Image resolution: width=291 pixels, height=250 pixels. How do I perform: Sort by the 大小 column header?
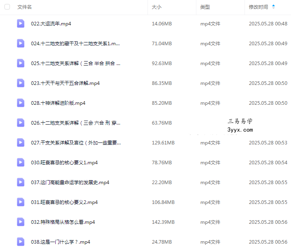pyautogui.click(x=157, y=7)
